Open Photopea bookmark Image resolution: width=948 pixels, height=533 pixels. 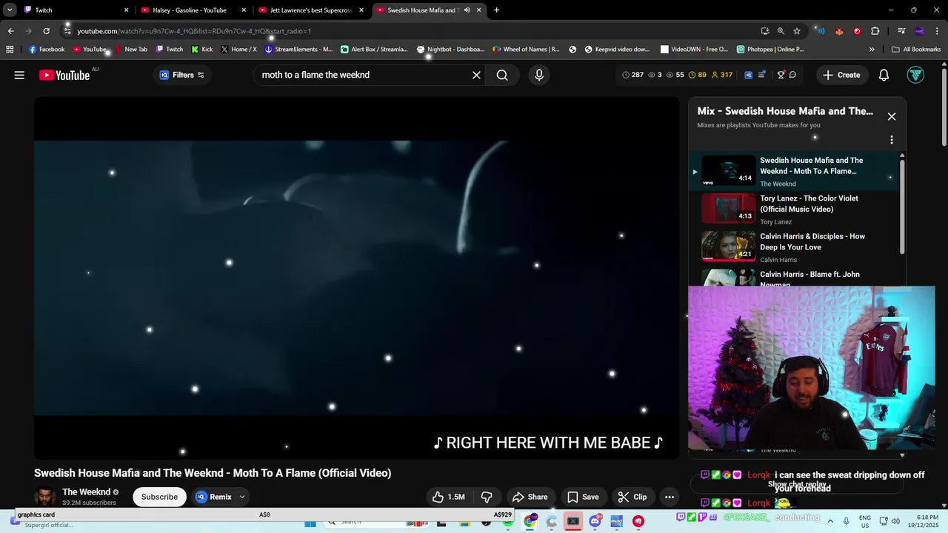[770, 50]
